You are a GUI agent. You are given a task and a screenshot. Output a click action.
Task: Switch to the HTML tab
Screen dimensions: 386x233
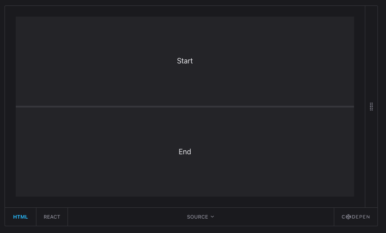(20, 217)
